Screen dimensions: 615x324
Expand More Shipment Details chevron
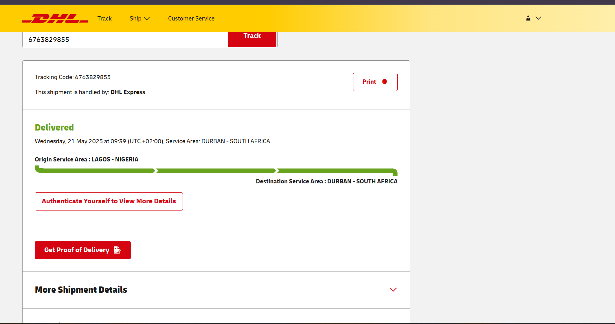pyautogui.click(x=393, y=290)
